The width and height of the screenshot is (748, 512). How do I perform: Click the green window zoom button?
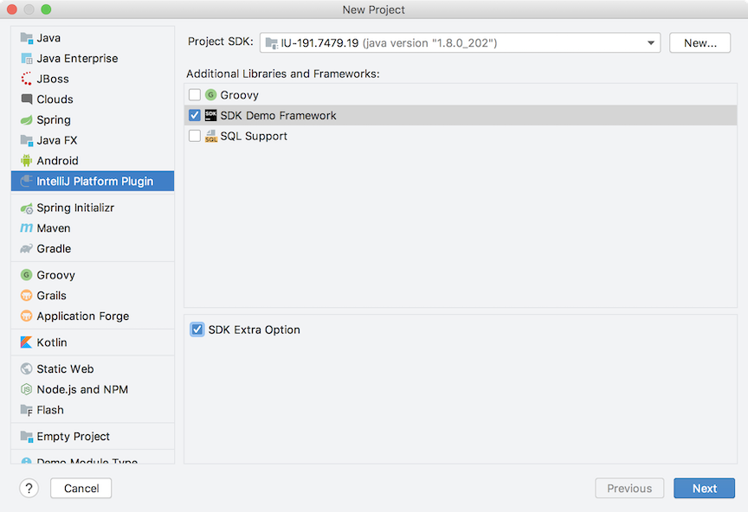tap(46, 10)
